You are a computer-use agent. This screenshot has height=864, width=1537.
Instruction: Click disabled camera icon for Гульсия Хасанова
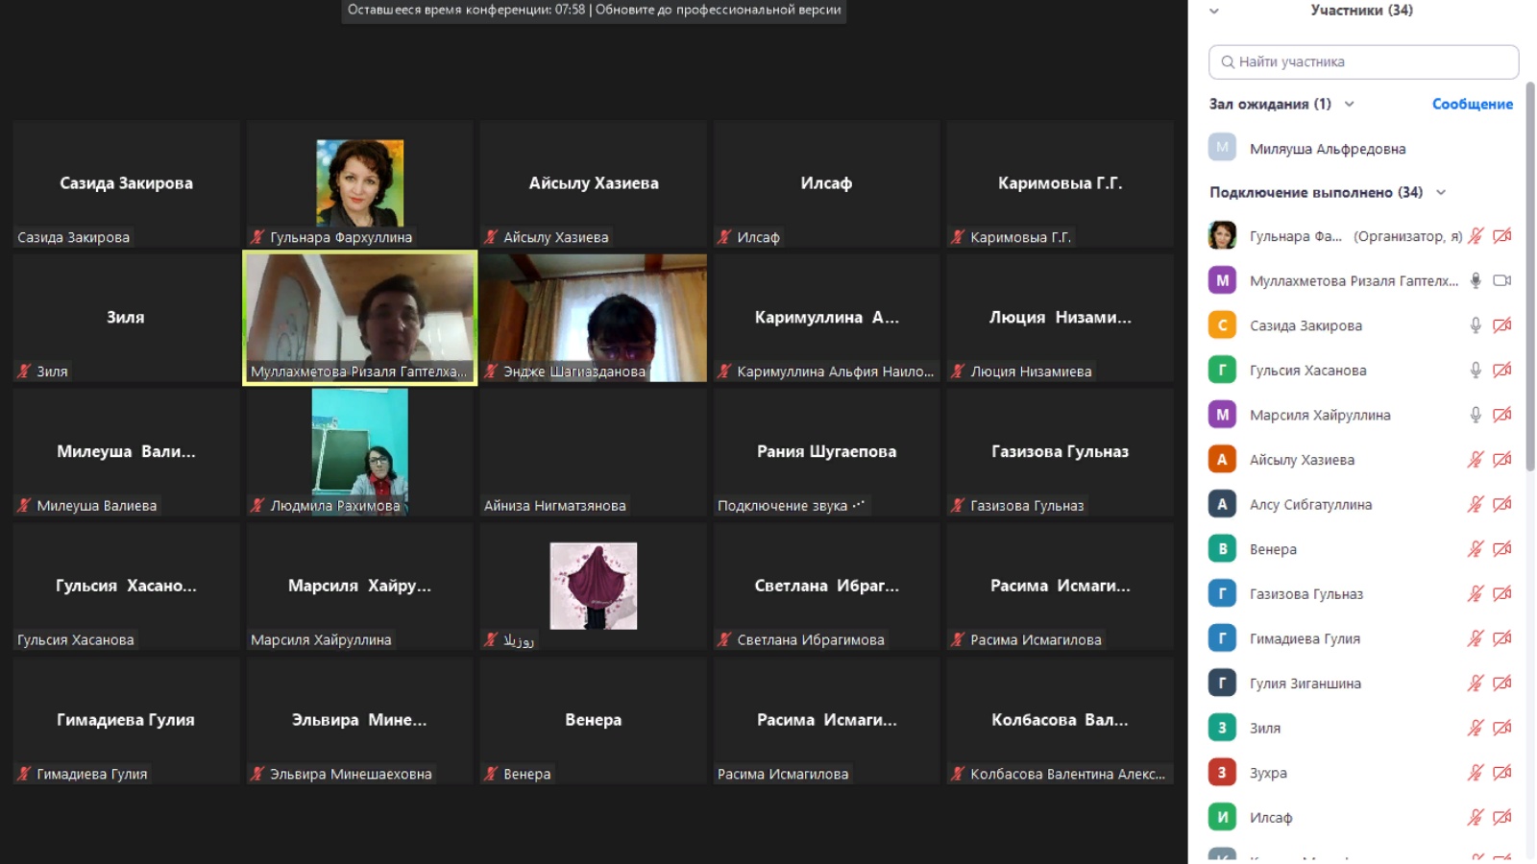(1502, 370)
